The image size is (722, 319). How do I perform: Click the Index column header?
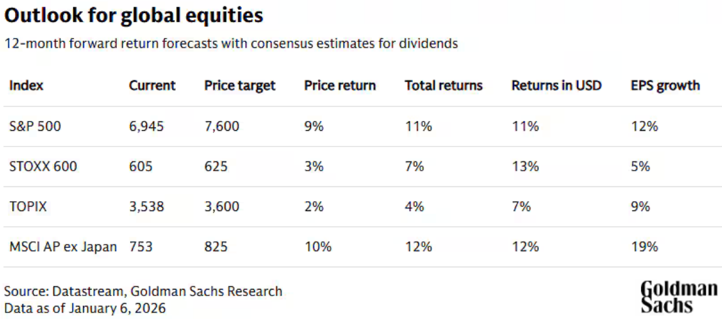pos(26,86)
